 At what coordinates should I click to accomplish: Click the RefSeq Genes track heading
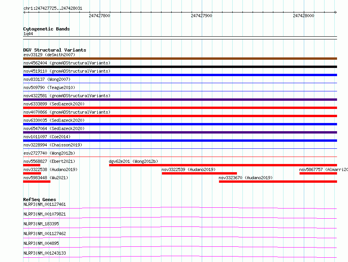(39, 200)
